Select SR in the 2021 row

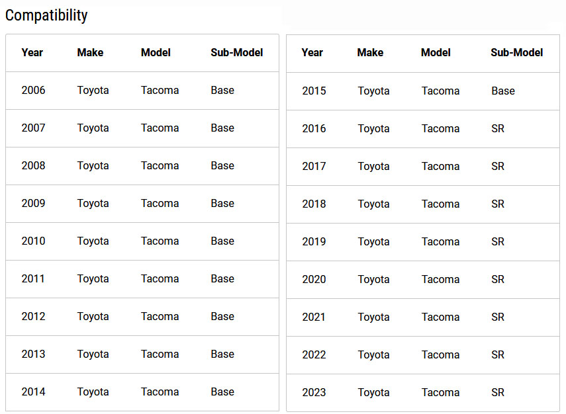point(498,317)
